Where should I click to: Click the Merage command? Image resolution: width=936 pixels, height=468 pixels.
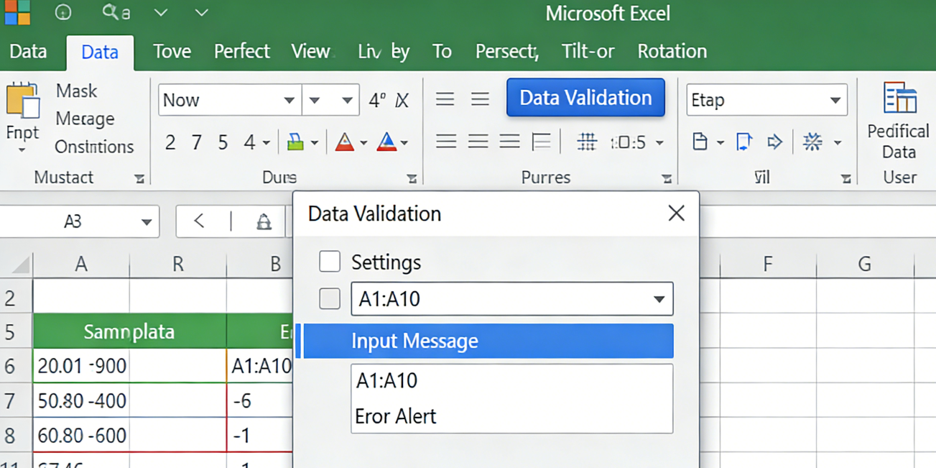coord(85,119)
